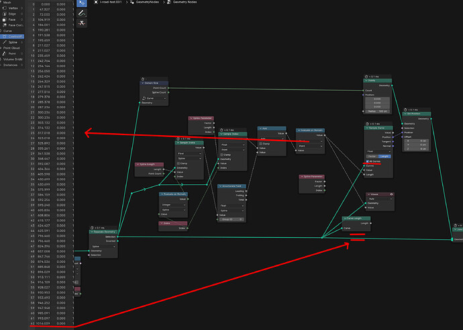This screenshot has height=330, width=463.
Task: Adjust the Radius 100 cm field in Points node
Action: tap(377, 111)
